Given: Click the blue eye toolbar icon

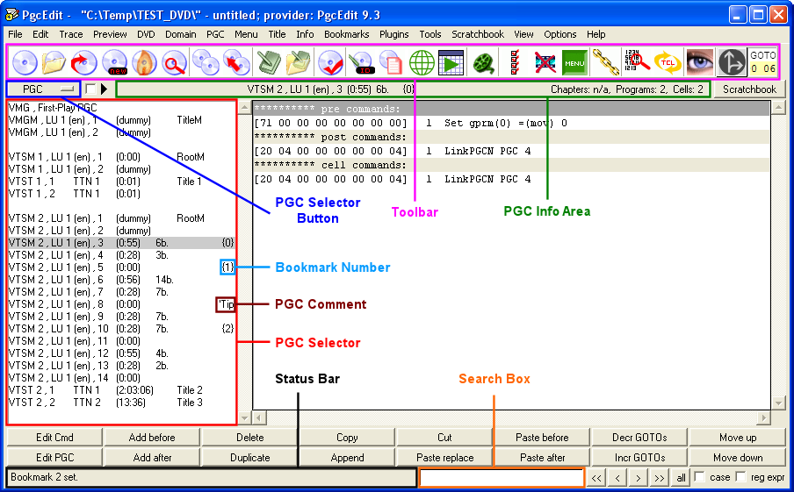Looking at the screenshot, I should point(700,62).
